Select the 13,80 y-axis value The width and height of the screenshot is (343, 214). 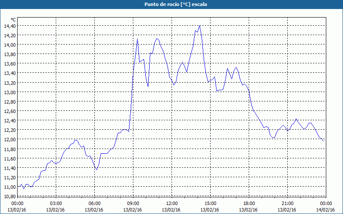[x=10, y=54]
